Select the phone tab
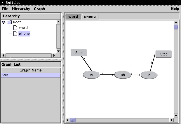 (90, 17)
